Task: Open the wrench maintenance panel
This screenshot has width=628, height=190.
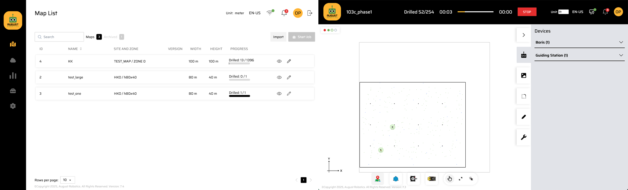Action: (x=524, y=137)
